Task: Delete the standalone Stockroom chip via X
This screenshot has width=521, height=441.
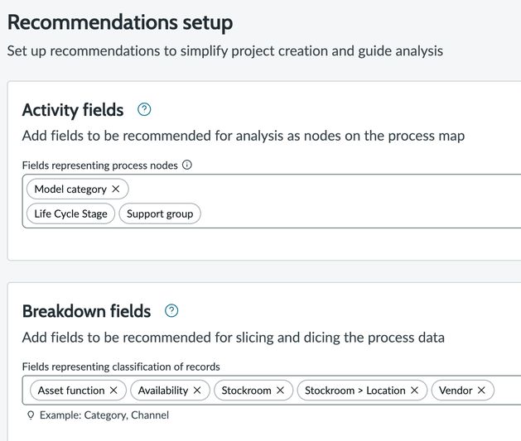Action: click(280, 391)
